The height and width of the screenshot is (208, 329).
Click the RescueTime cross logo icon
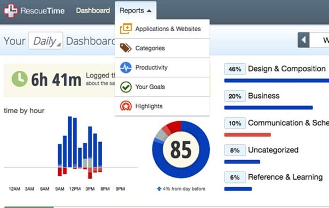[11, 11]
